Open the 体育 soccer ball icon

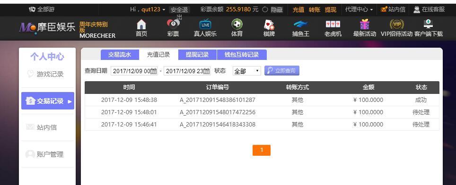point(237,25)
